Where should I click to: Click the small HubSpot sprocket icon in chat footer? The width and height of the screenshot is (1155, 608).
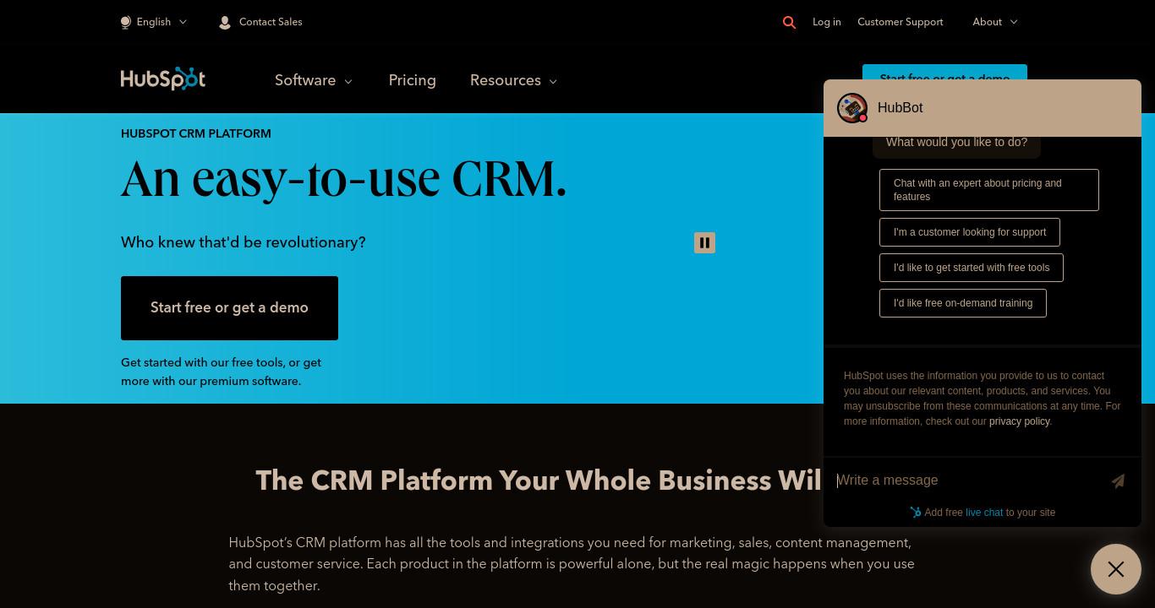click(915, 513)
